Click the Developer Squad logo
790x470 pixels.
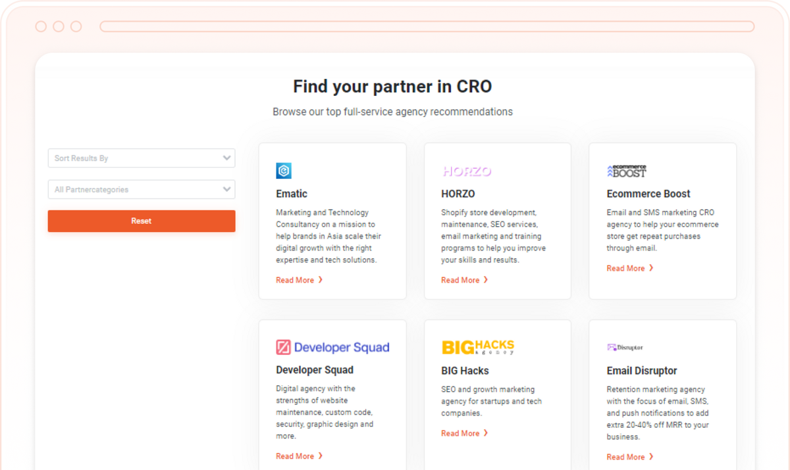[332, 347]
